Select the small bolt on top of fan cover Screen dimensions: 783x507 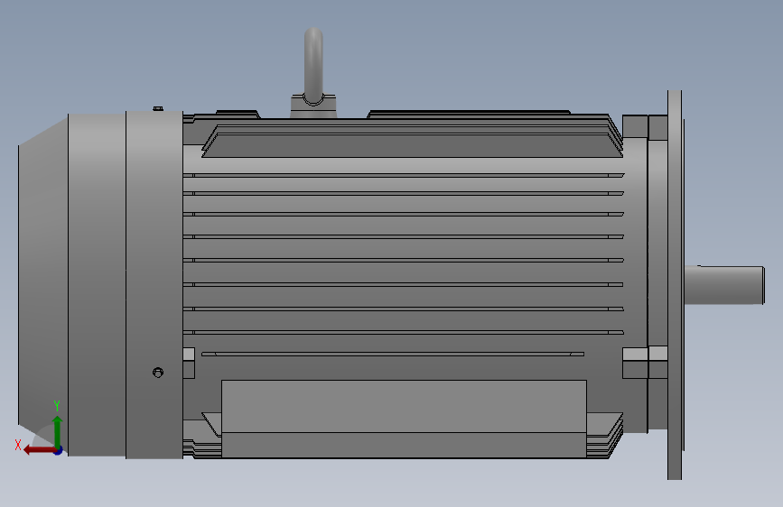pyautogui.click(x=158, y=108)
